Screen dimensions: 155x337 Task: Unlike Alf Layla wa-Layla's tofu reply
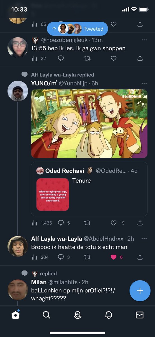[113, 257]
